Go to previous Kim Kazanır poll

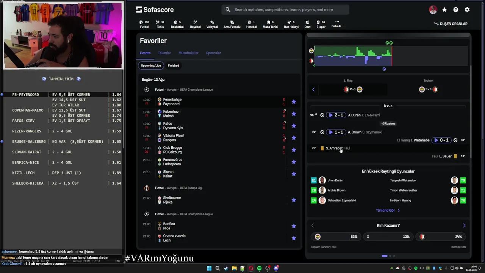point(313,226)
